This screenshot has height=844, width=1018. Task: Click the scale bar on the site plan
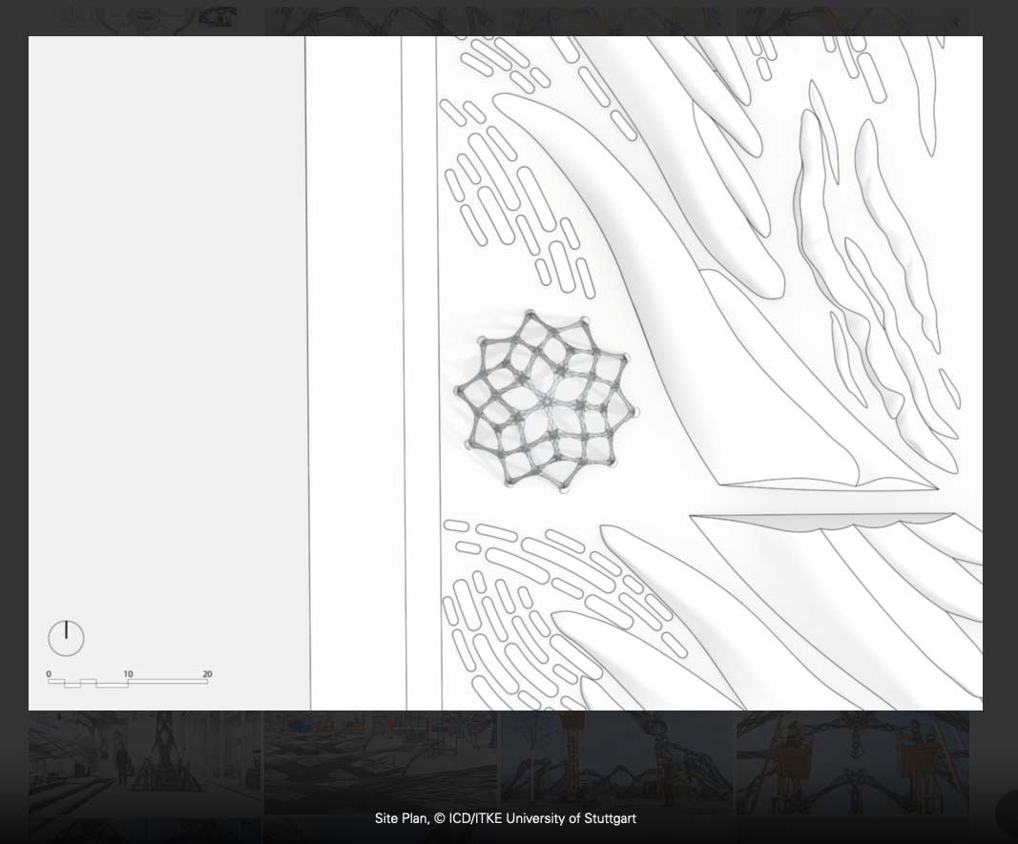(128, 682)
